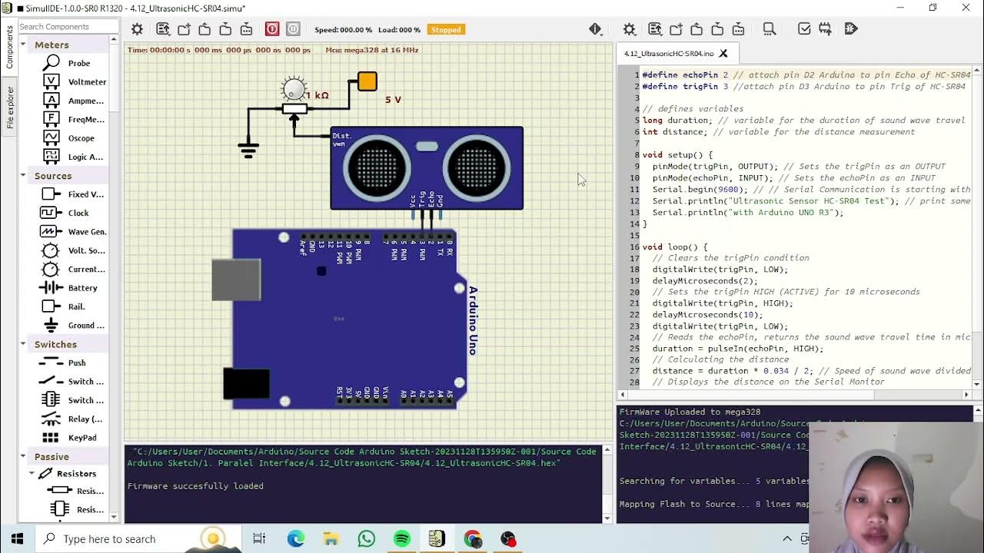Open find and replace in editor toolbar
The height and width of the screenshot is (553, 984).
tap(769, 29)
